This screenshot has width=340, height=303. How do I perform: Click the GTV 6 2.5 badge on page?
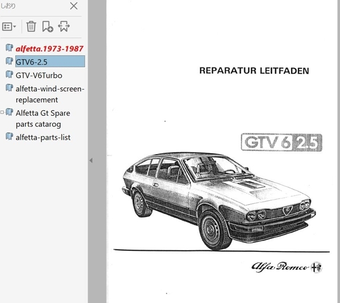[282, 142]
